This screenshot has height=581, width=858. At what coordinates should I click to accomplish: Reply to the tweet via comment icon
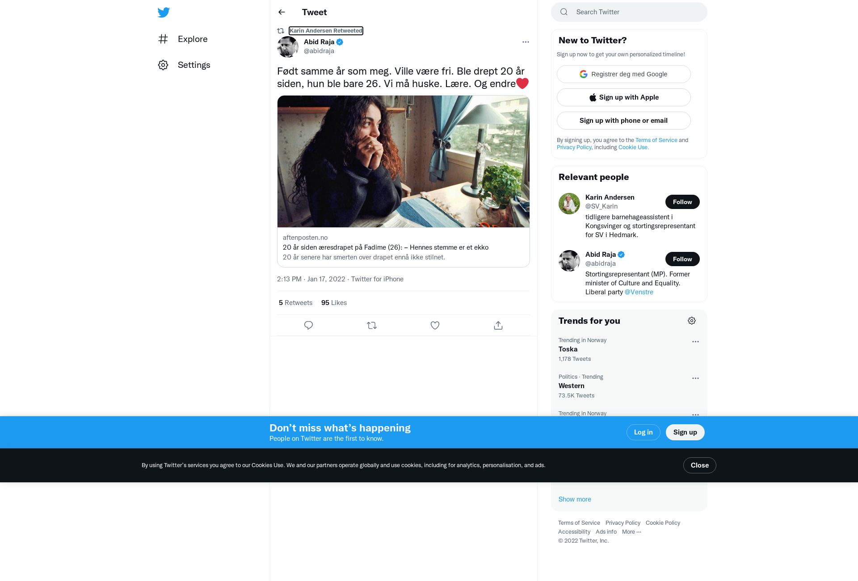[308, 325]
